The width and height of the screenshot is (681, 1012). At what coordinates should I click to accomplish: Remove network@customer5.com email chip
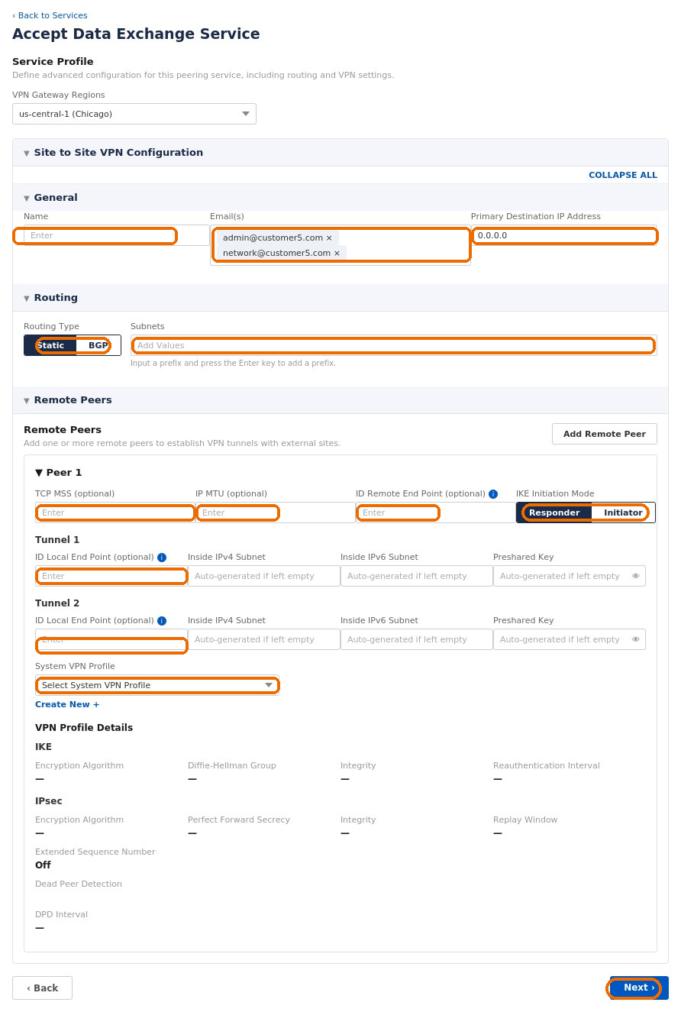click(x=337, y=254)
